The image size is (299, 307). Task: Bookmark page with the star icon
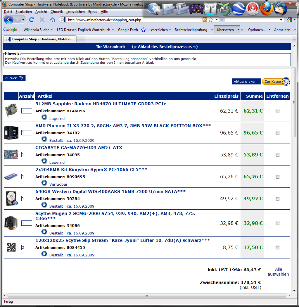click(211, 20)
